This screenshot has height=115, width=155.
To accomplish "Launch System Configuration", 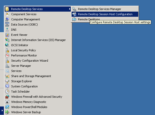I will click(x=38, y=86).
